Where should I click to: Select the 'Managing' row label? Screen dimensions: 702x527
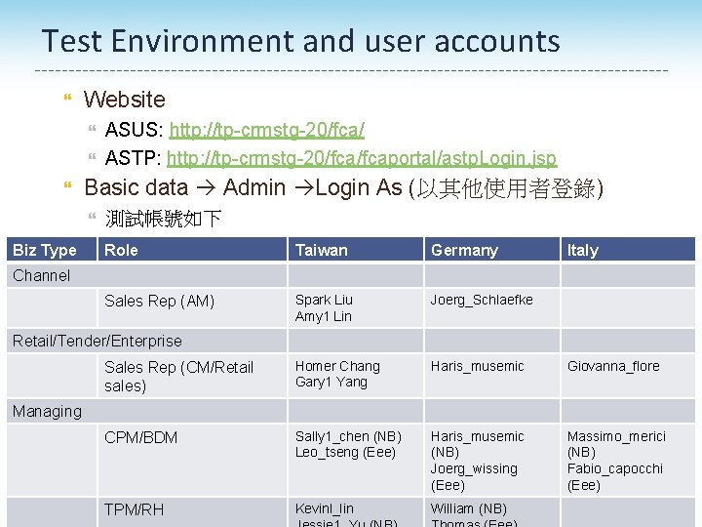47,412
